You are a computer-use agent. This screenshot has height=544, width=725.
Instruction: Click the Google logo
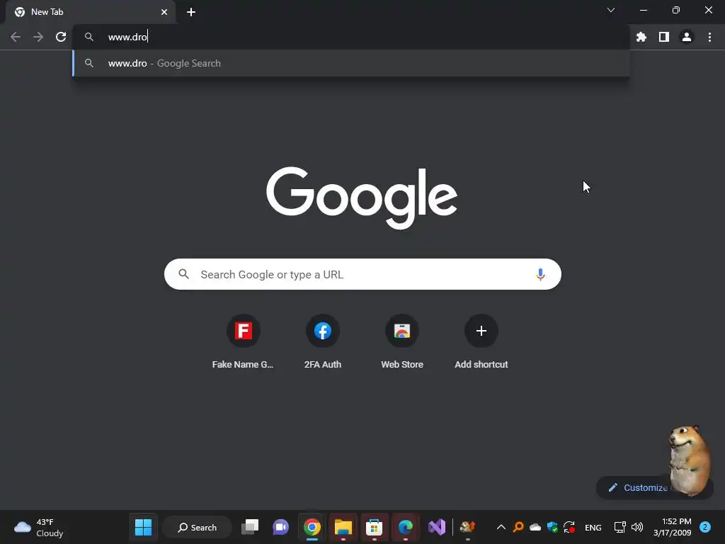coord(362,198)
